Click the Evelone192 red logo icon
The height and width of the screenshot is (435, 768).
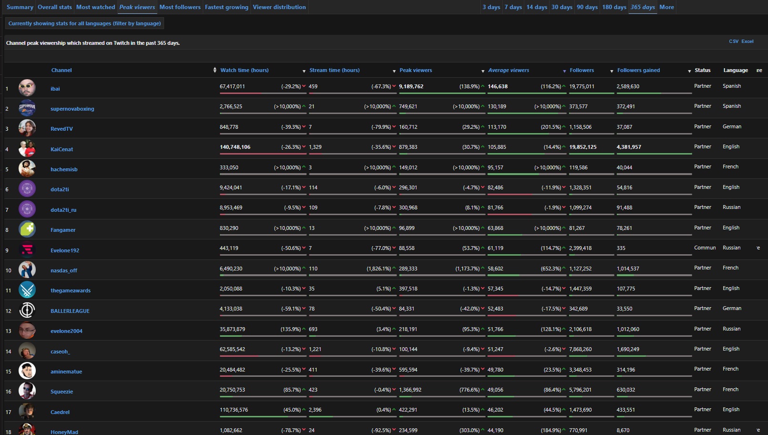point(27,250)
